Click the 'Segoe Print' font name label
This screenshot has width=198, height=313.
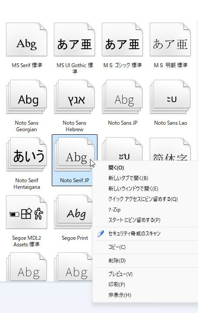click(x=75, y=238)
